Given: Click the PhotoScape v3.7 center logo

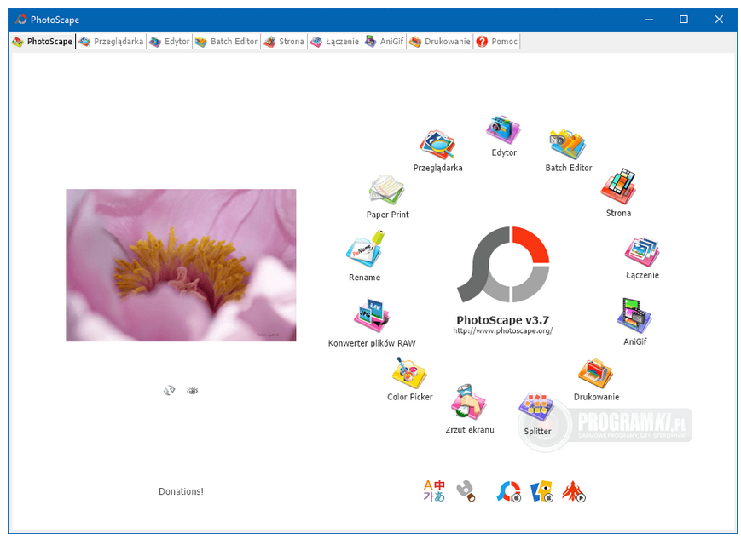Looking at the screenshot, I should pyautogui.click(x=503, y=264).
